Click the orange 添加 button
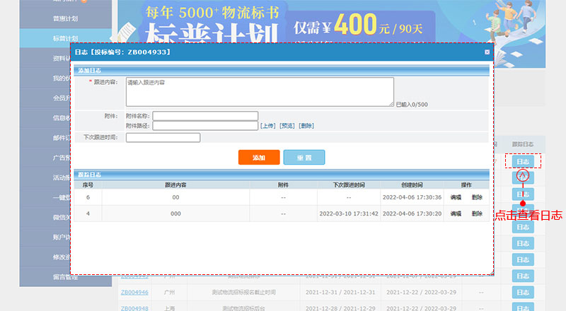 tap(259, 158)
